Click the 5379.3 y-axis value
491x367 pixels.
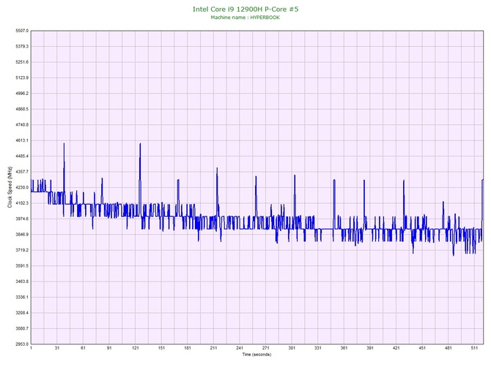click(x=22, y=47)
